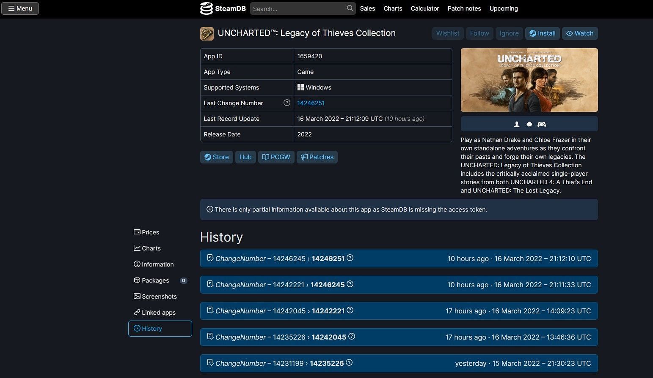Click the achievements badge icon
Viewport: 653px width, 378px height.
click(x=529, y=124)
